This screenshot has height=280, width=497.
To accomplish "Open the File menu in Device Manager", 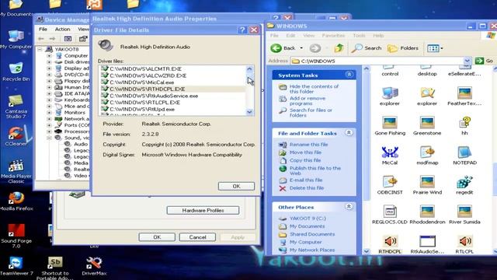I will pos(43,29).
